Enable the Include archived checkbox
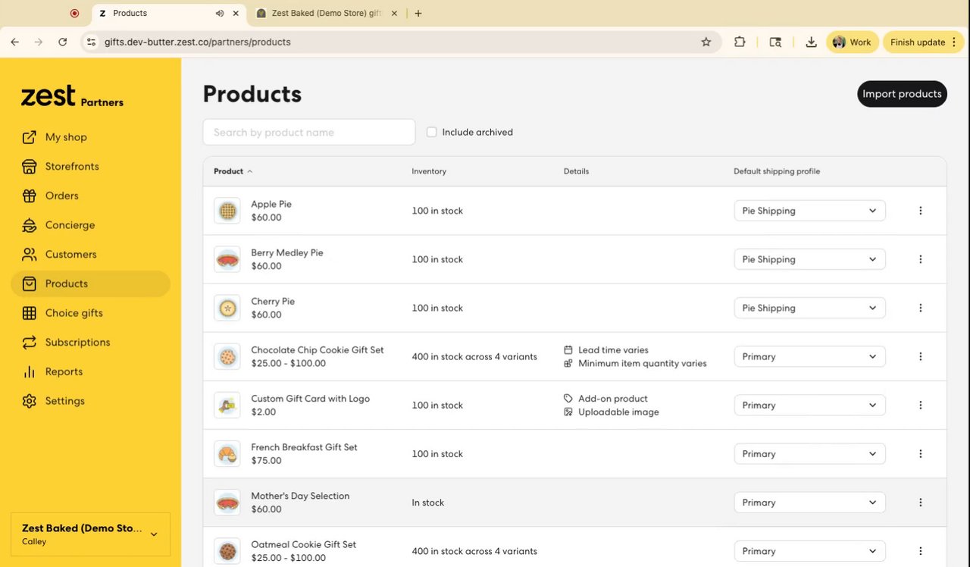The width and height of the screenshot is (970, 567). pos(432,132)
